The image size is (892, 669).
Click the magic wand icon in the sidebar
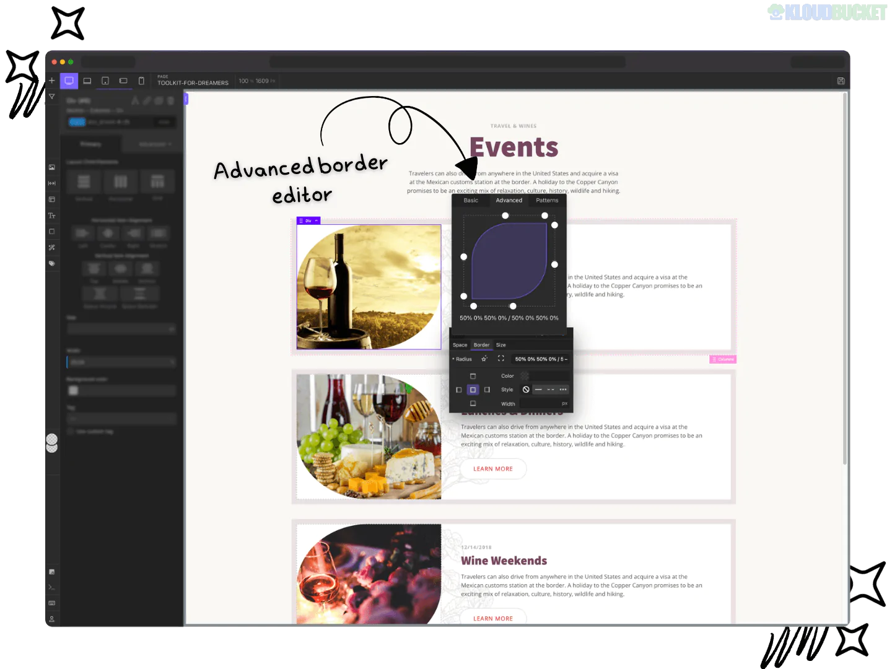point(52,247)
